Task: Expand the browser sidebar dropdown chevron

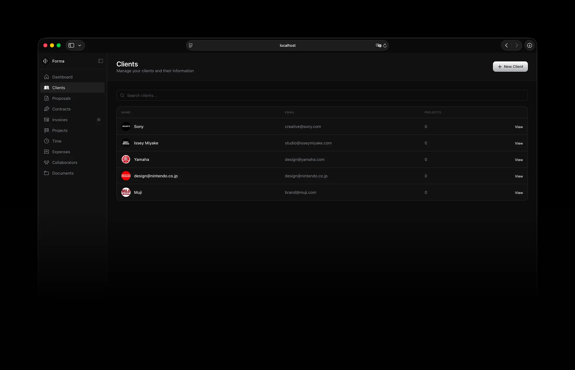Action: 79,45
